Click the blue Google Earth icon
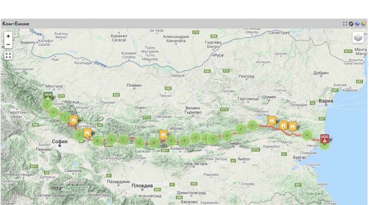Image resolution: width=369 pixels, height=205 pixels. tap(357, 24)
